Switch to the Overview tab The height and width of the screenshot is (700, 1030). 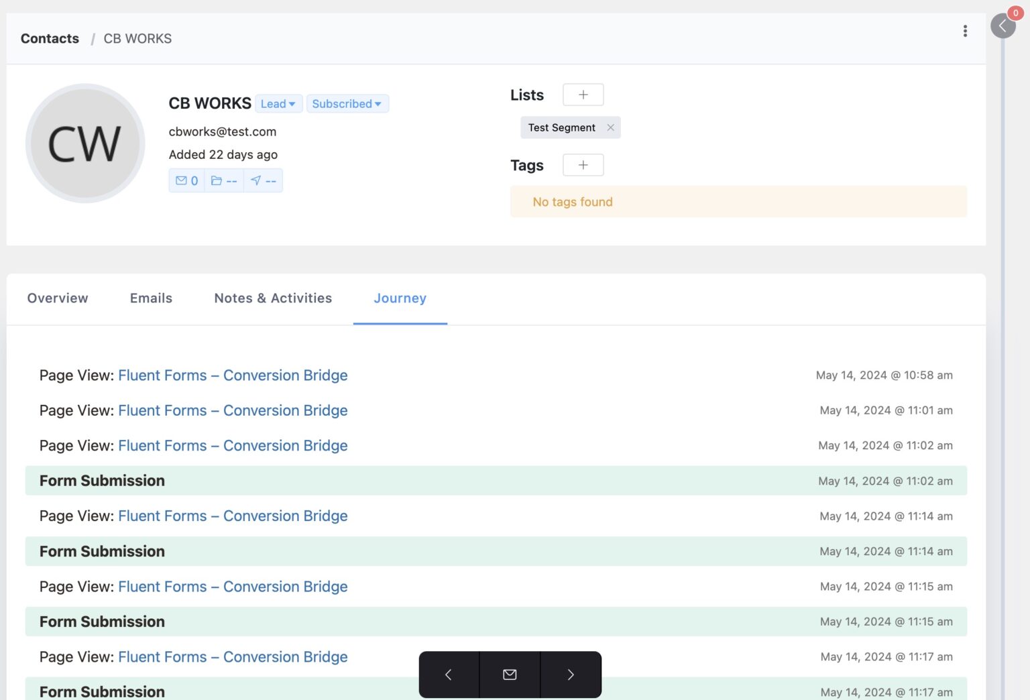pyautogui.click(x=58, y=298)
